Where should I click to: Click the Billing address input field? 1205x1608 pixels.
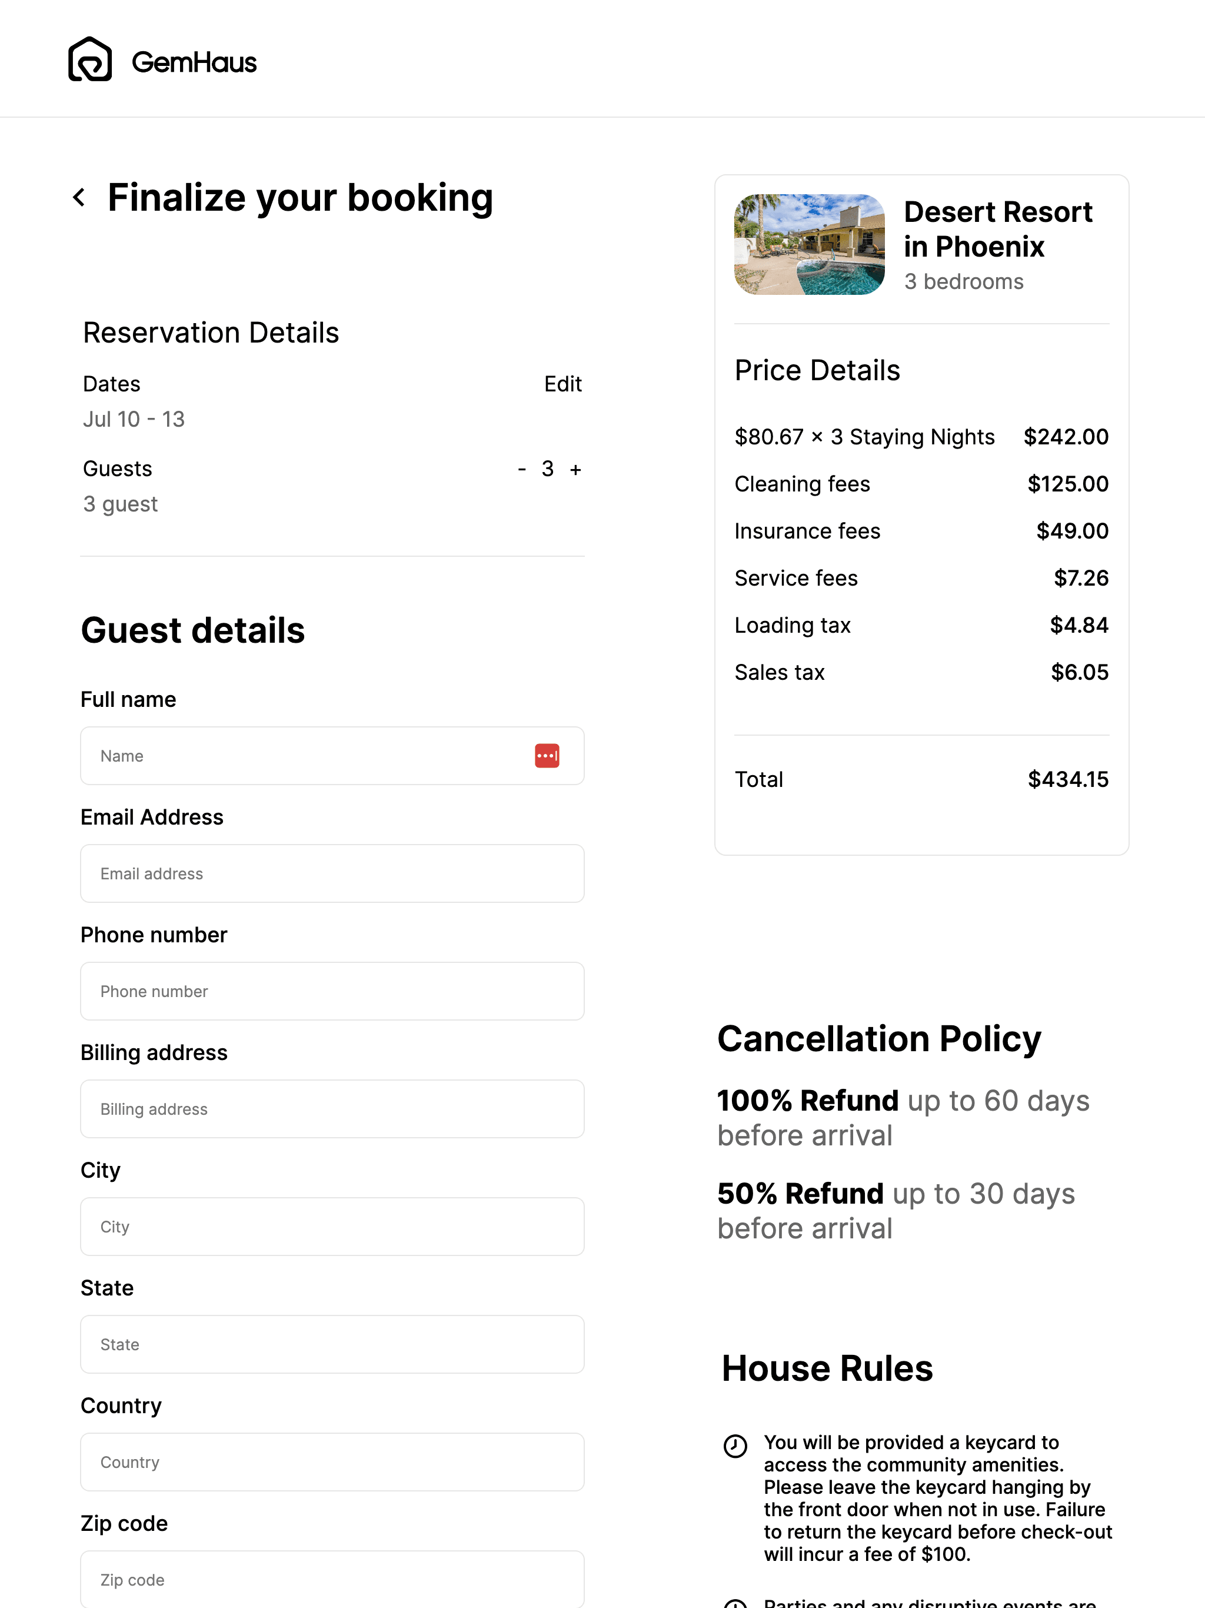click(332, 1108)
